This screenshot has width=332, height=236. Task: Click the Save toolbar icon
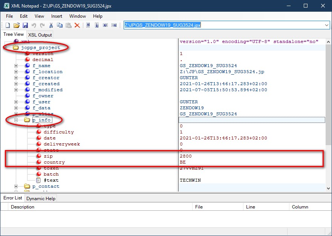[25, 25]
